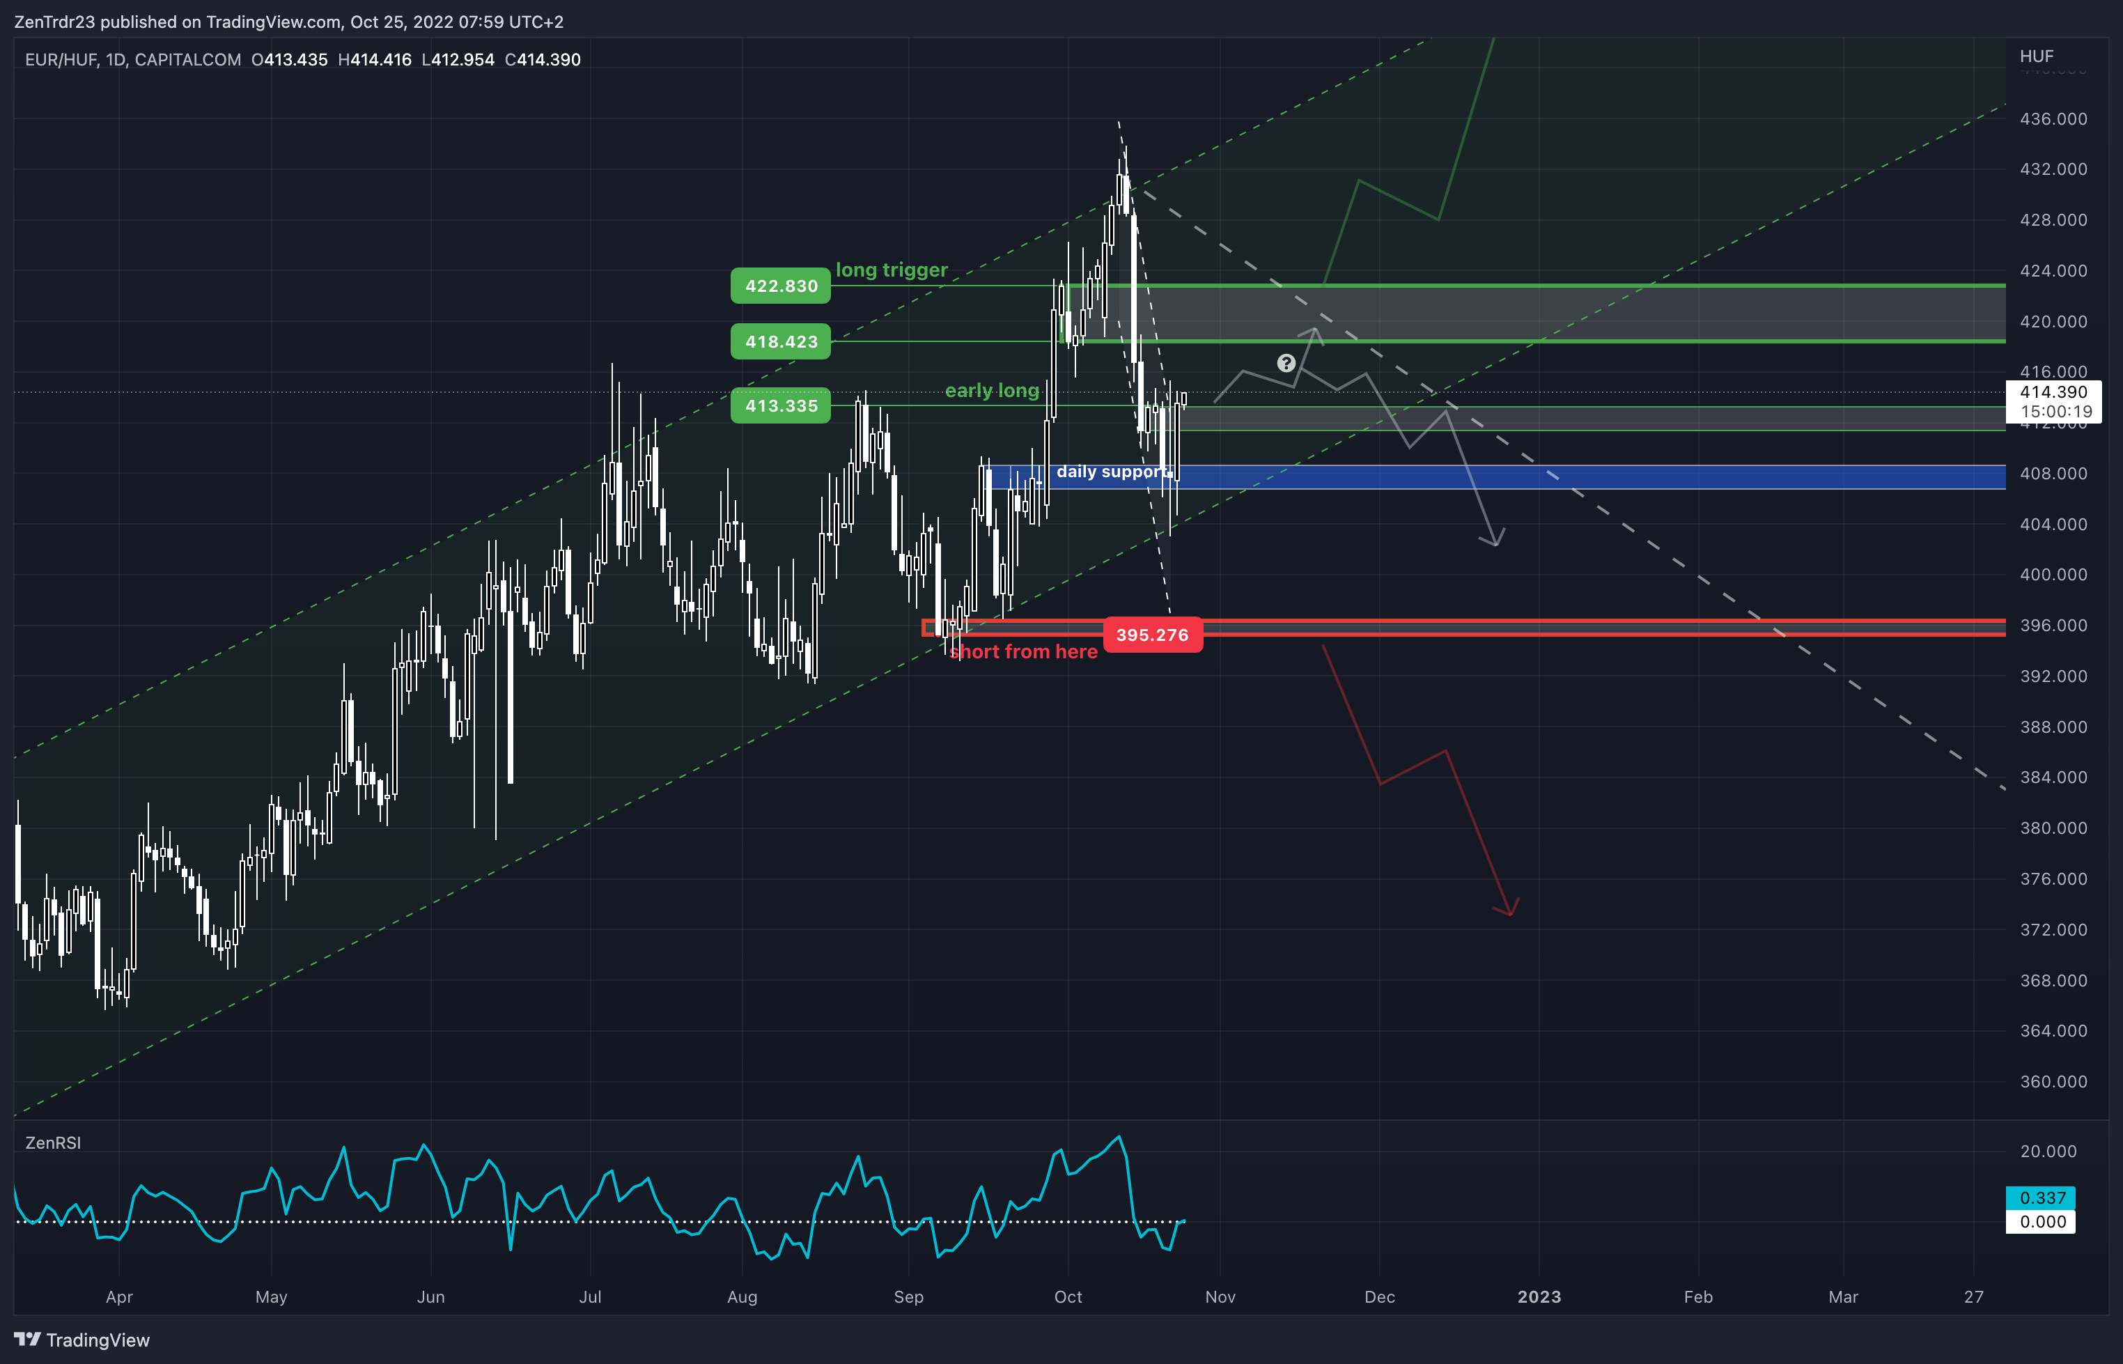Click the 436.000 price axis label
Image resolution: width=2123 pixels, height=1364 pixels.
pos(2053,118)
